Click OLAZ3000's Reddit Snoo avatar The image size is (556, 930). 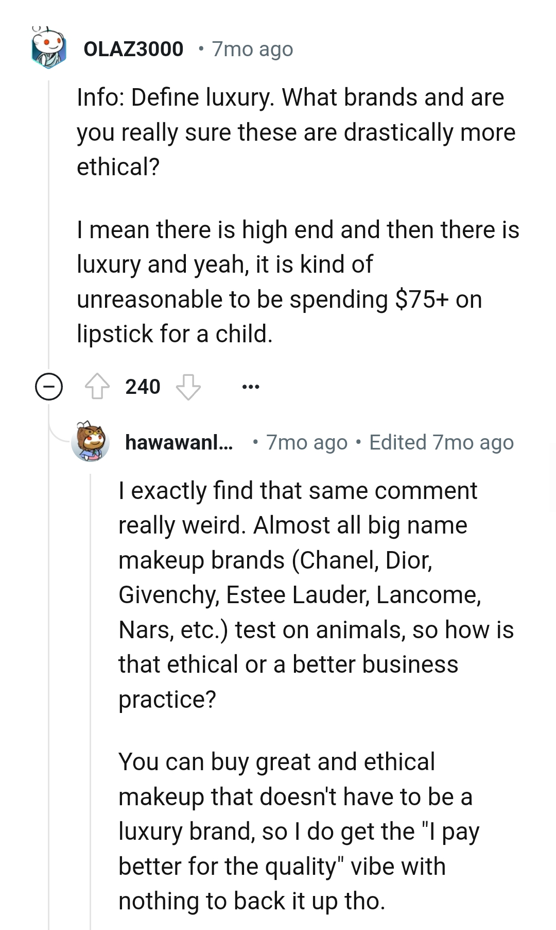coord(48,48)
